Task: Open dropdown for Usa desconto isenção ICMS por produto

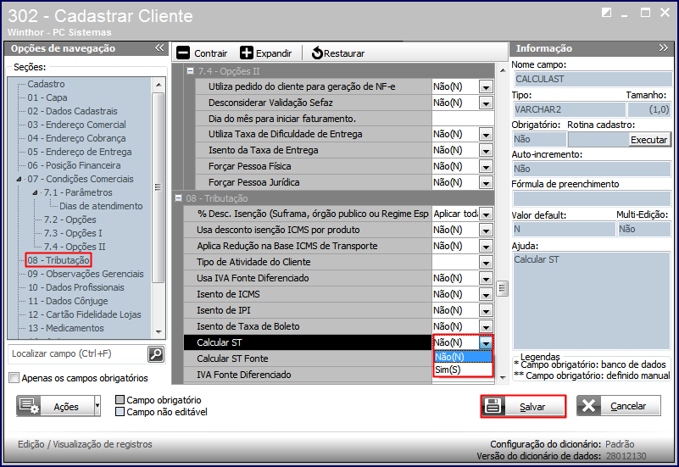Action: [x=486, y=231]
